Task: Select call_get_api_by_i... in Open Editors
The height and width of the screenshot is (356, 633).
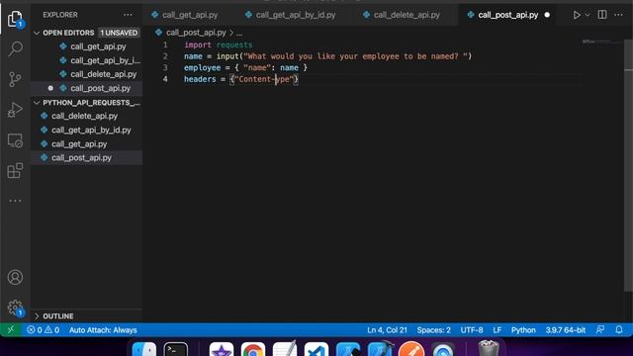Action: [106, 60]
